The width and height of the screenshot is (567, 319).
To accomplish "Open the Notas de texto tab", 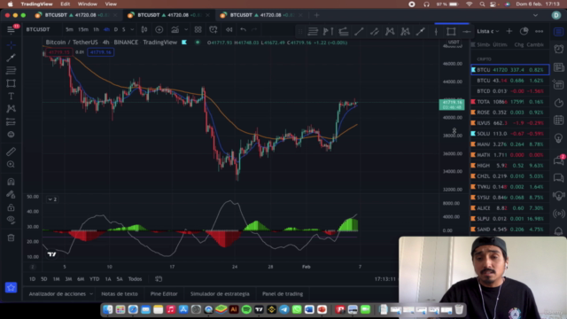I will coord(120,294).
